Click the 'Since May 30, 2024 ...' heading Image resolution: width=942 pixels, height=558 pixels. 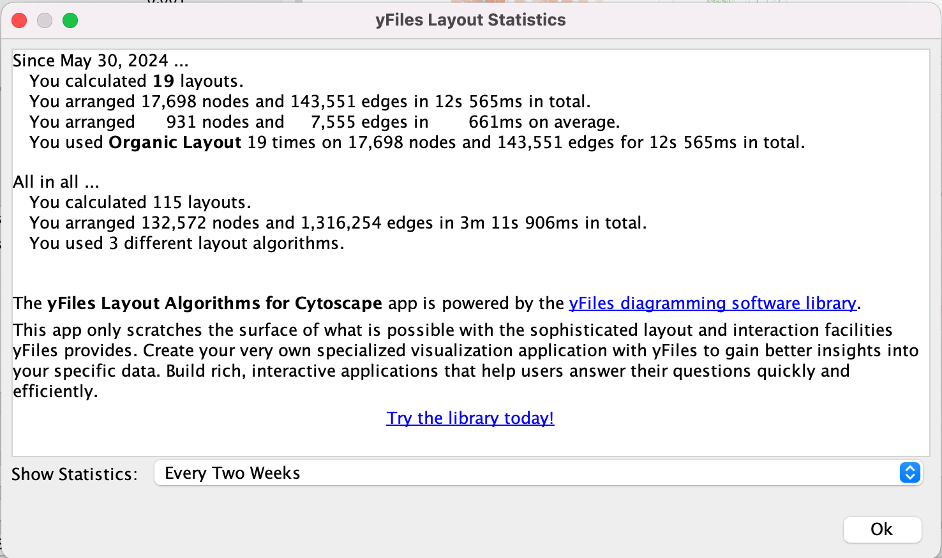[100, 61]
